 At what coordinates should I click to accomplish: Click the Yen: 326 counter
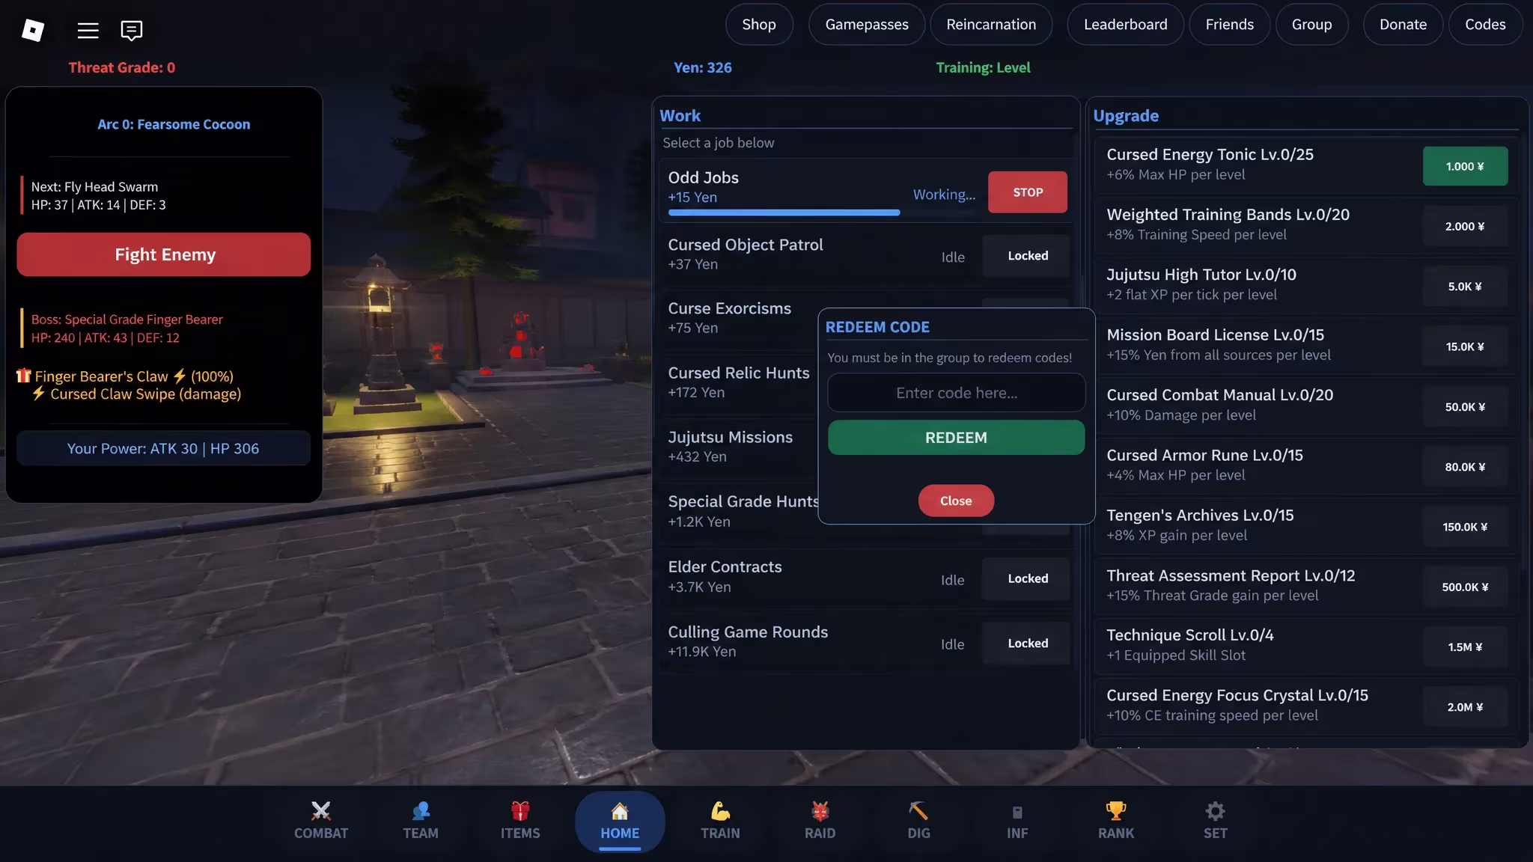coord(702,67)
